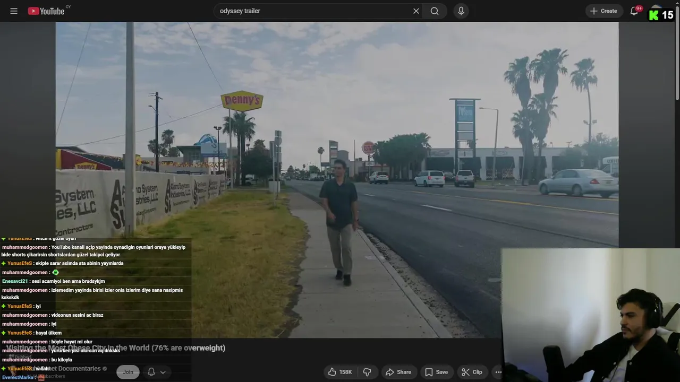This screenshot has height=382, width=680.
Task: Go to YouTube home via logo
Action: [x=46, y=11]
